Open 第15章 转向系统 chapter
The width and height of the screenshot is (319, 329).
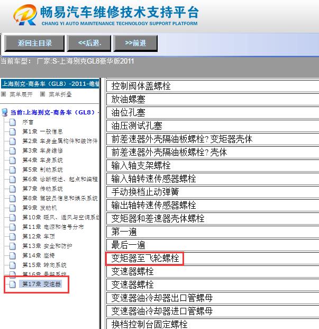[44, 265]
